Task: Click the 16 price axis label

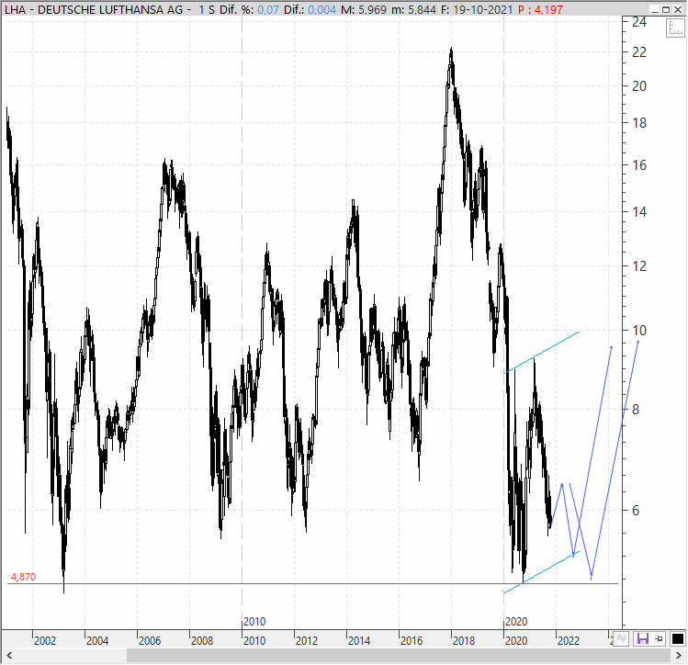Action: coord(639,165)
